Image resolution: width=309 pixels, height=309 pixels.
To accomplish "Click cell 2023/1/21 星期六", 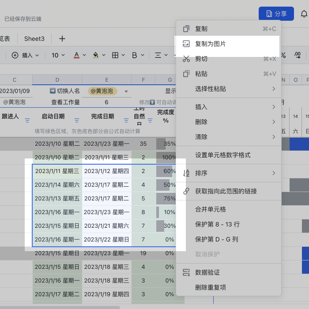I will [x=107, y=226].
